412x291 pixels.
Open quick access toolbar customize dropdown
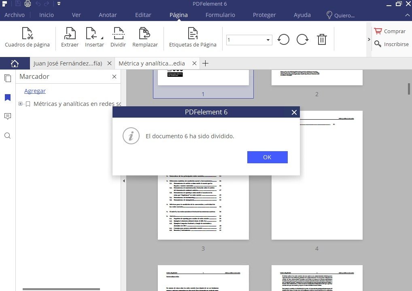(x=59, y=4)
